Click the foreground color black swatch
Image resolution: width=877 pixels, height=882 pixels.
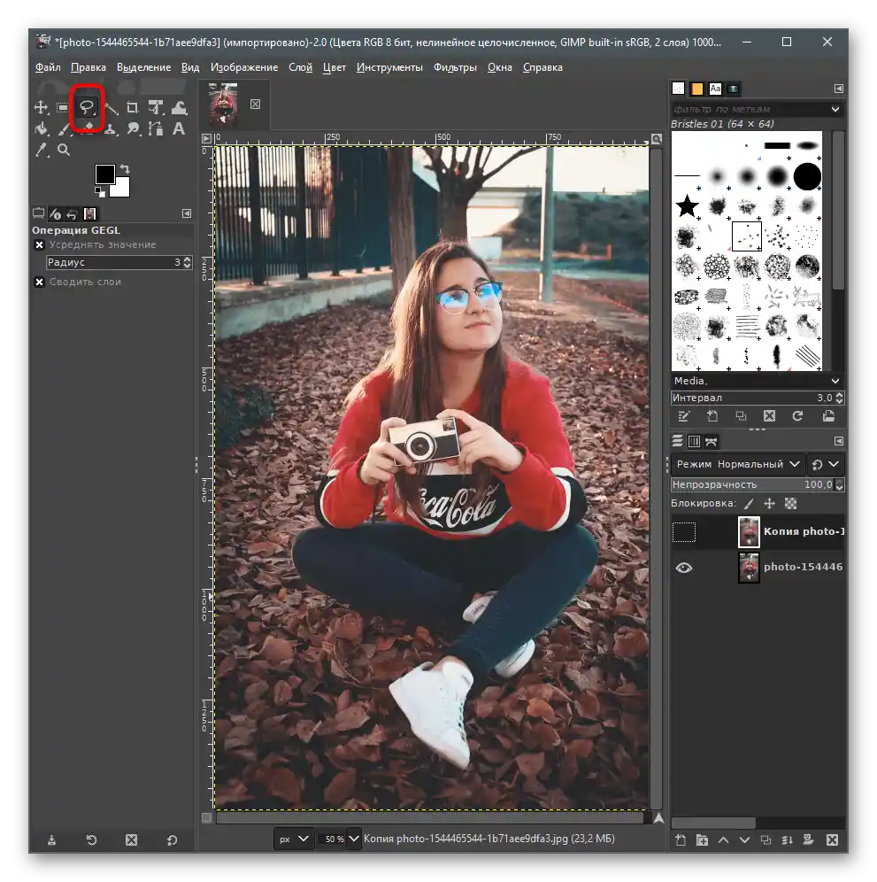pyautogui.click(x=104, y=174)
